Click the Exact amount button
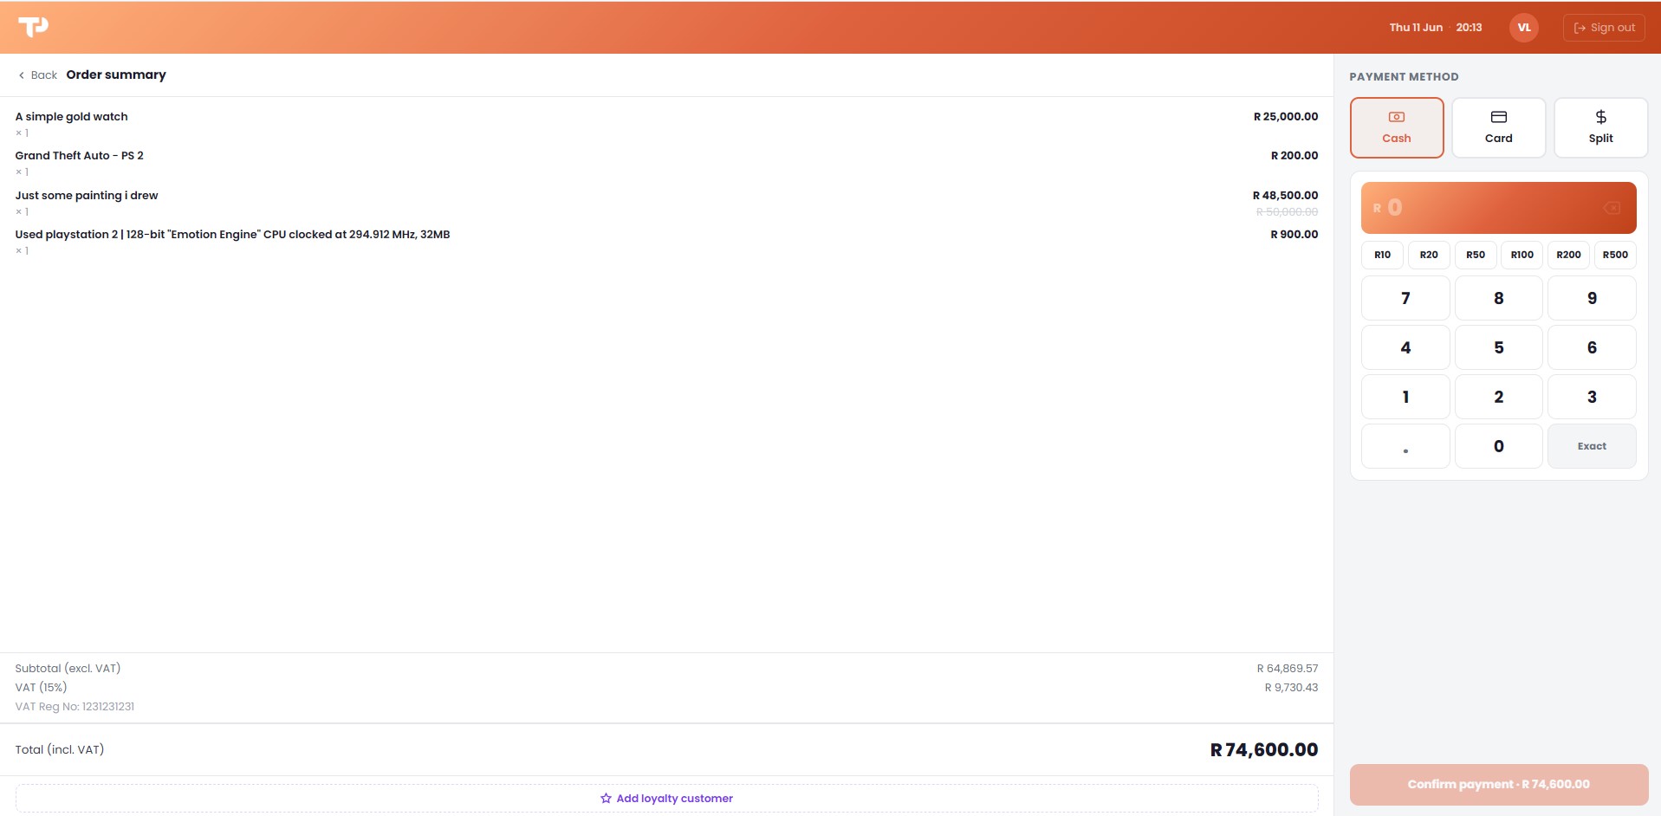Viewport: 1661px width, 816px height. [x=1592, y=446]
